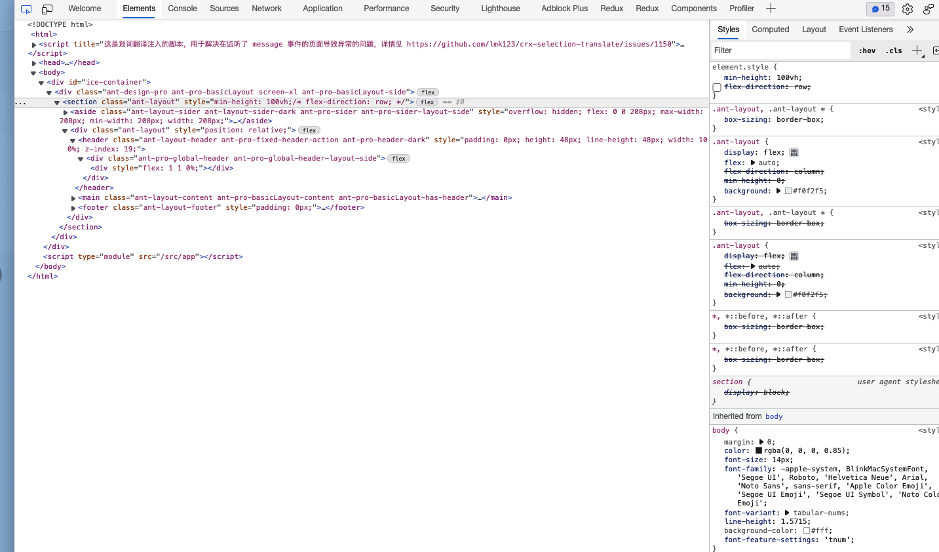Uncheck flex-direction: row in element.style
Viewport: 939px width, 552px height.
(x=716, y=87)
